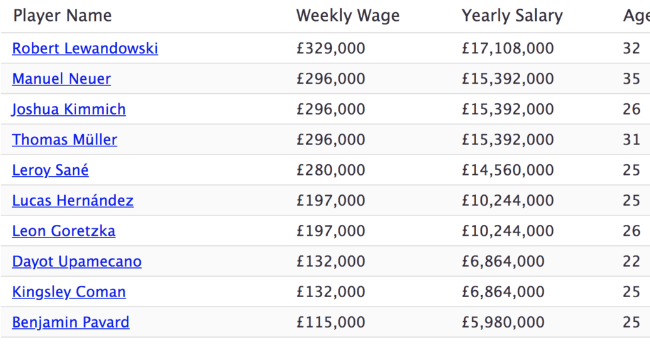The height and width of the screenshot is (344, 650).
Task: Click Lewandowski's £17,108,000 yearly salary cell
Action: [x=508, y=49]
